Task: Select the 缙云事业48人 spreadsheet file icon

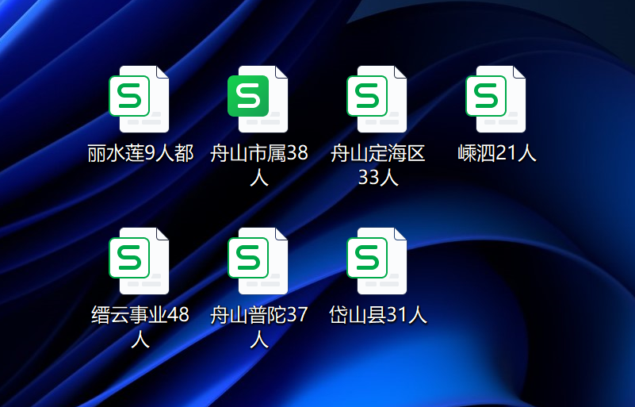Action: [x=139, y=261]
